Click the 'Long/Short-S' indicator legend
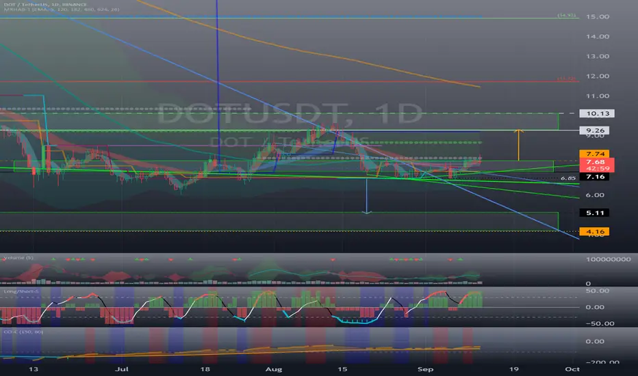This screenshot has width=638, height=376. point(21,291)
